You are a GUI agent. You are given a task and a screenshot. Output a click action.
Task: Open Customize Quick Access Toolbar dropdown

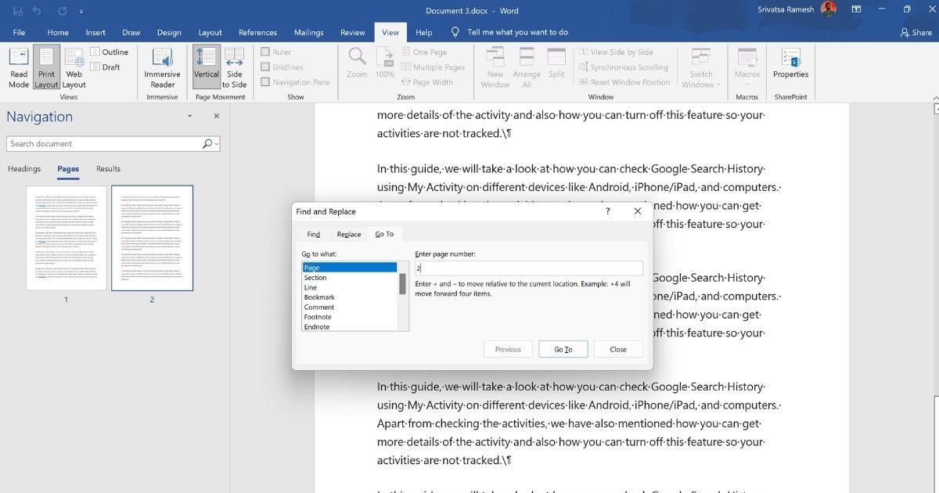coord(81,12)
